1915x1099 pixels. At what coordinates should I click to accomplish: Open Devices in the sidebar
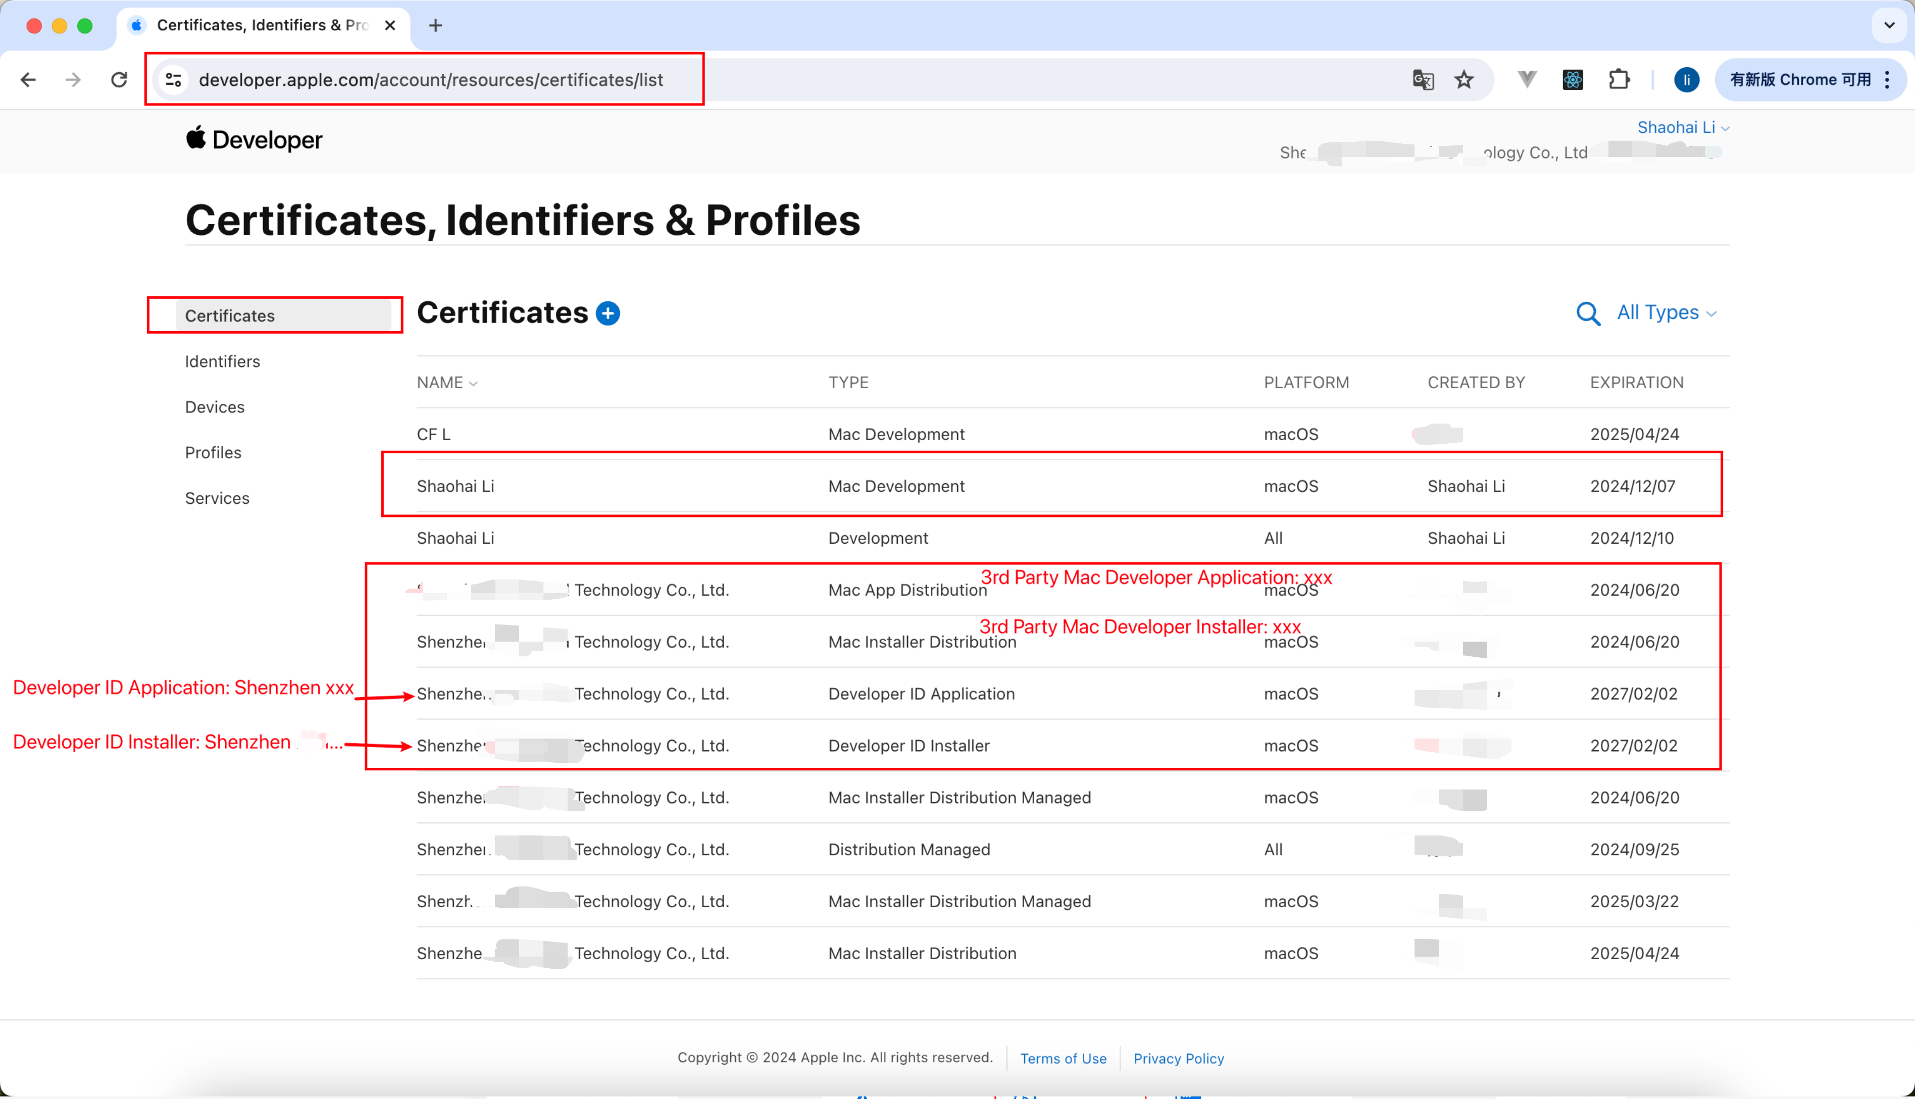[215, 407]
